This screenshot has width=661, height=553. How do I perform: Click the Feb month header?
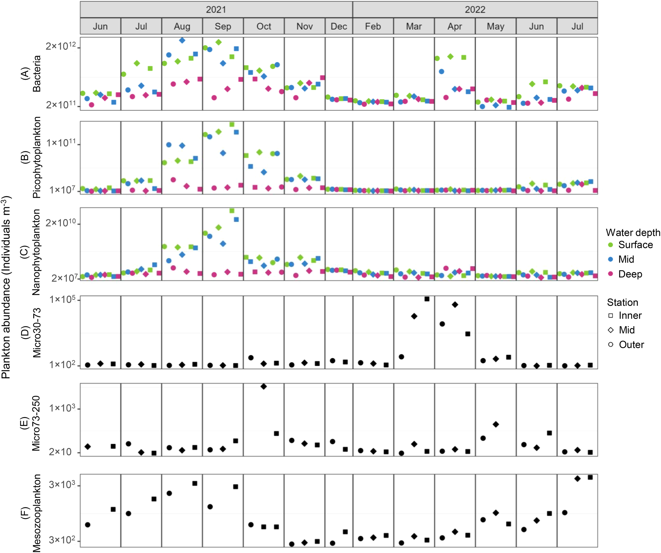[x=373, y=26]
